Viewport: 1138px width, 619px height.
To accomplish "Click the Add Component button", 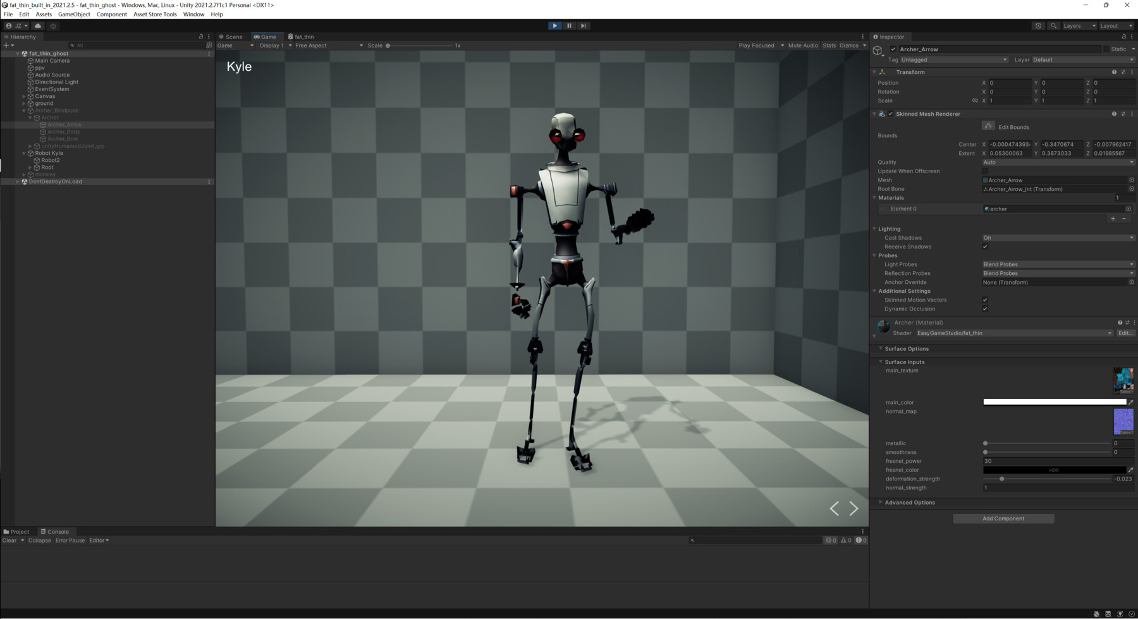I will pyautogui.click(x=1003, y=518).
